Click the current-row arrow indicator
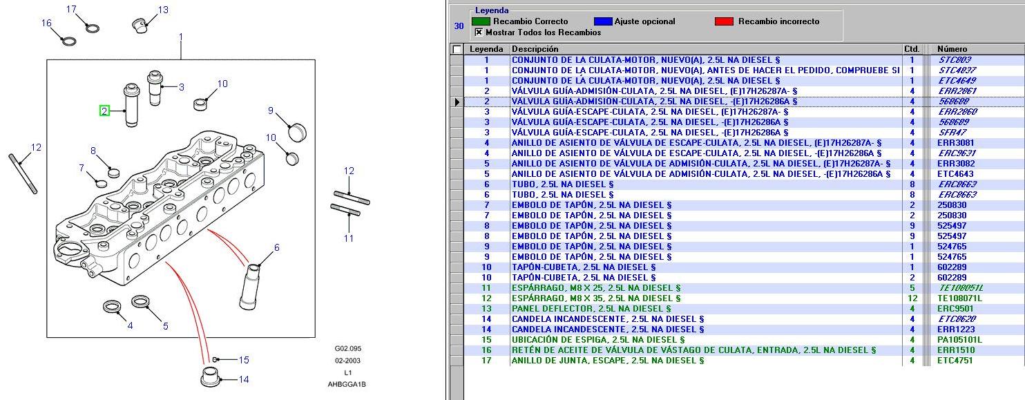Viewport: 1025px width, 400px height. (x=457, y=102)
